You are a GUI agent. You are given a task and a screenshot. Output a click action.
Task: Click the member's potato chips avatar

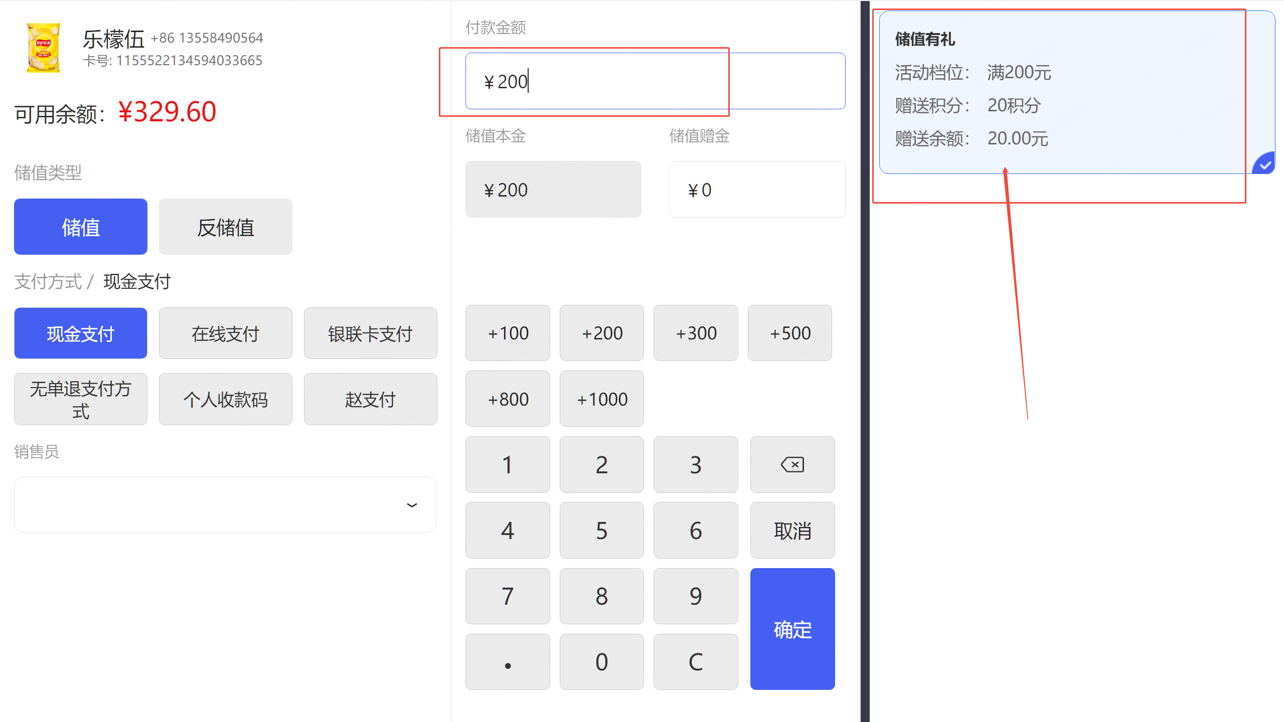coord(43,48)
